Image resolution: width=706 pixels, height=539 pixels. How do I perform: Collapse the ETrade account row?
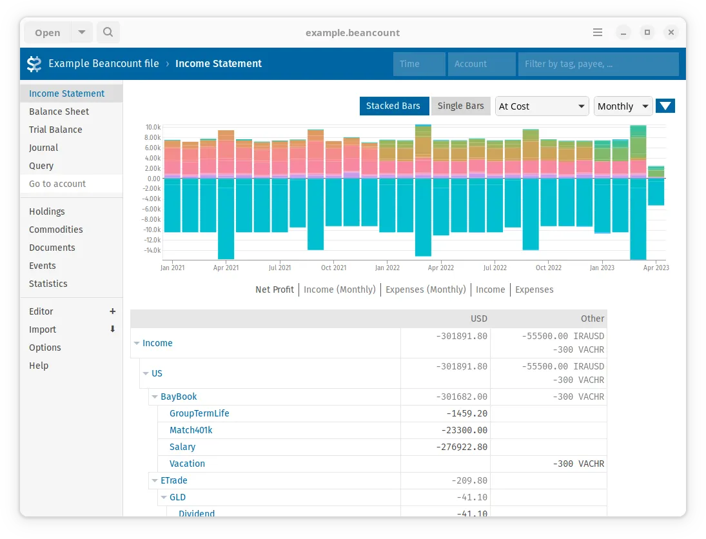point(155,480)
